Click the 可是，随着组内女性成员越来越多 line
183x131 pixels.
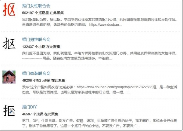[77, 58]
